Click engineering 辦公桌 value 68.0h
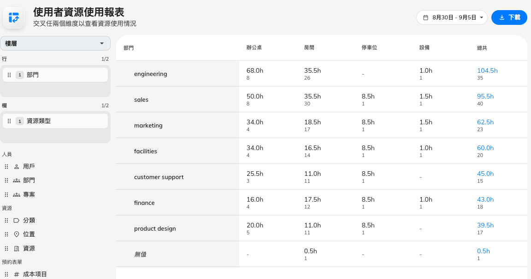 (254, 71)
